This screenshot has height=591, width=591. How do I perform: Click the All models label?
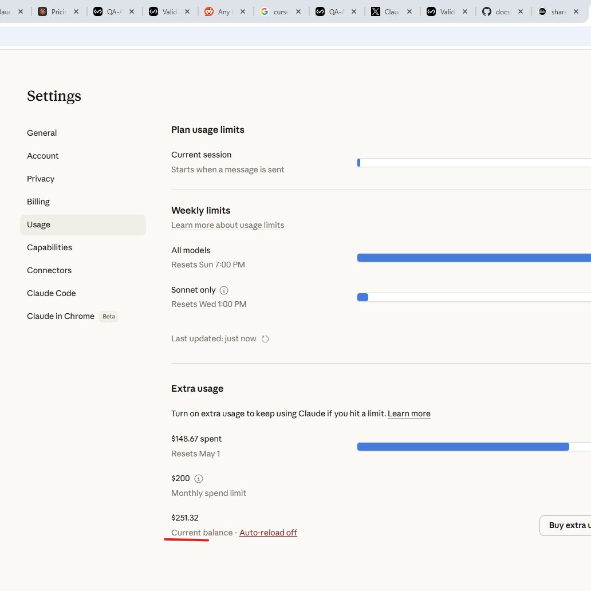tap(191, 250)
